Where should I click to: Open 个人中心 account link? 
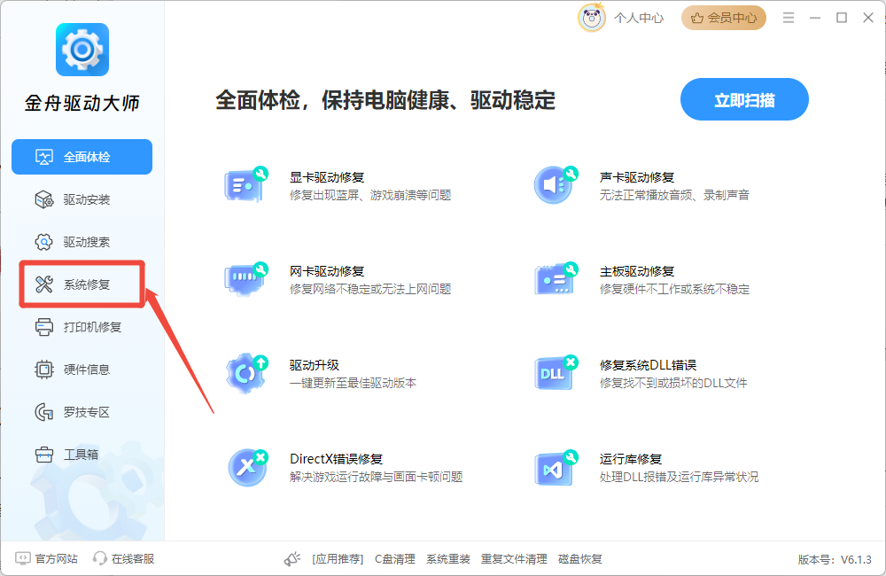(x=639, y=18)
